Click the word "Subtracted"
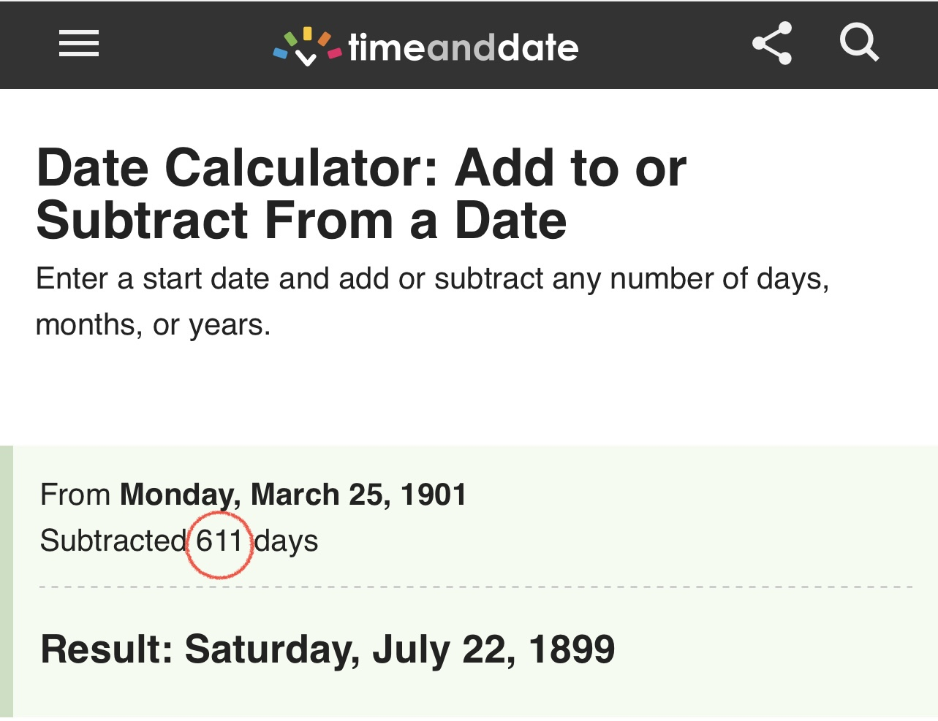 (x=113, y=541)
